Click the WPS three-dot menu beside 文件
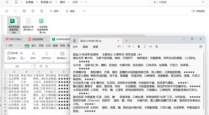The width and height of the screenshot is (209, 115). click(x=19, y=46)
